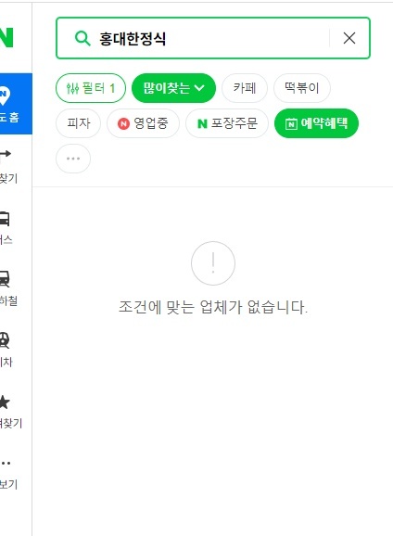Viewport: 393px width, 536px height.
Task: Go to the map home (지도 홈) tab
Action: (x=16, y=104)
